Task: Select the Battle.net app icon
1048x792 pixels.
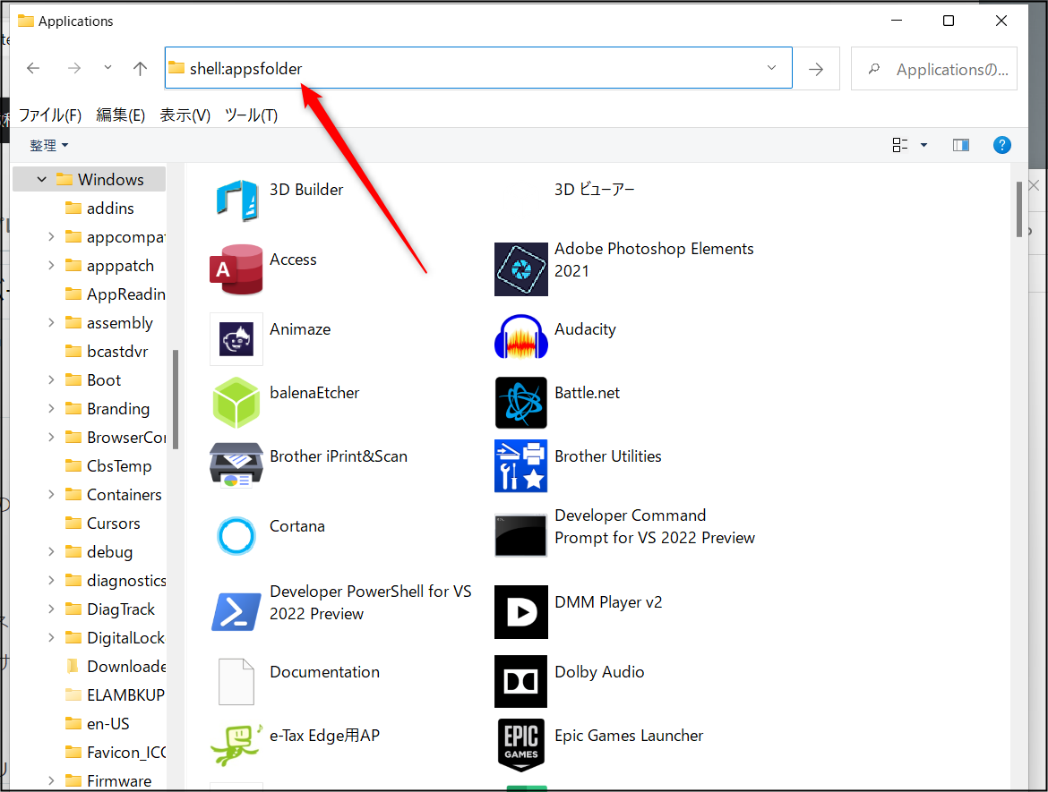Action: click(521, 403)
